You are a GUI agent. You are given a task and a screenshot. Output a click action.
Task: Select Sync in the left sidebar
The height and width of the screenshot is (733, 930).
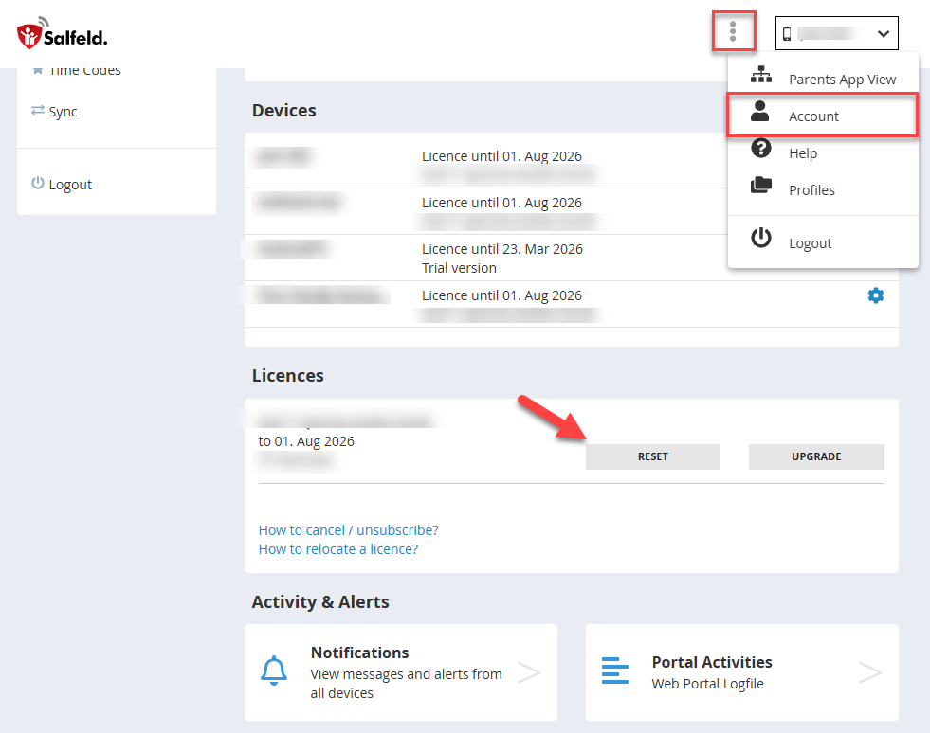63,112
